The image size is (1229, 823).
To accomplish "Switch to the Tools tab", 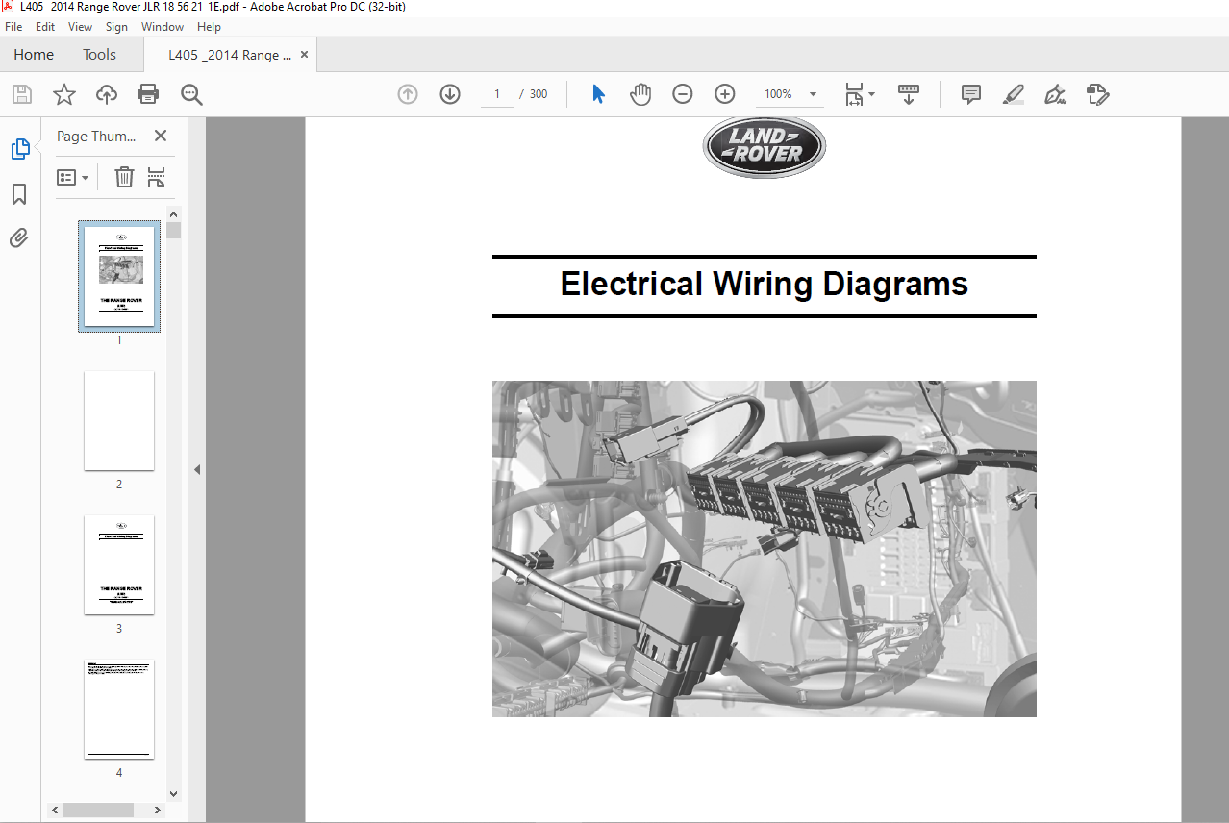I will tap(99, 55).
